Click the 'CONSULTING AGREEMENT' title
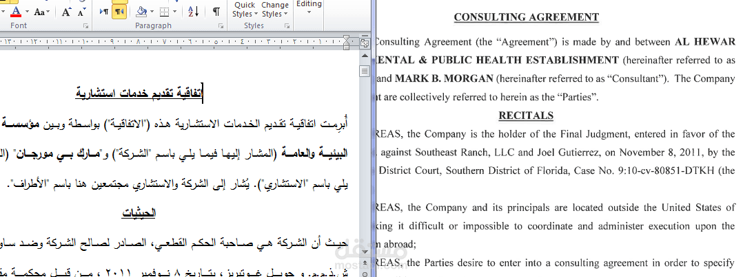The height and width of the screenshot is (277, 743). (527, 17)
